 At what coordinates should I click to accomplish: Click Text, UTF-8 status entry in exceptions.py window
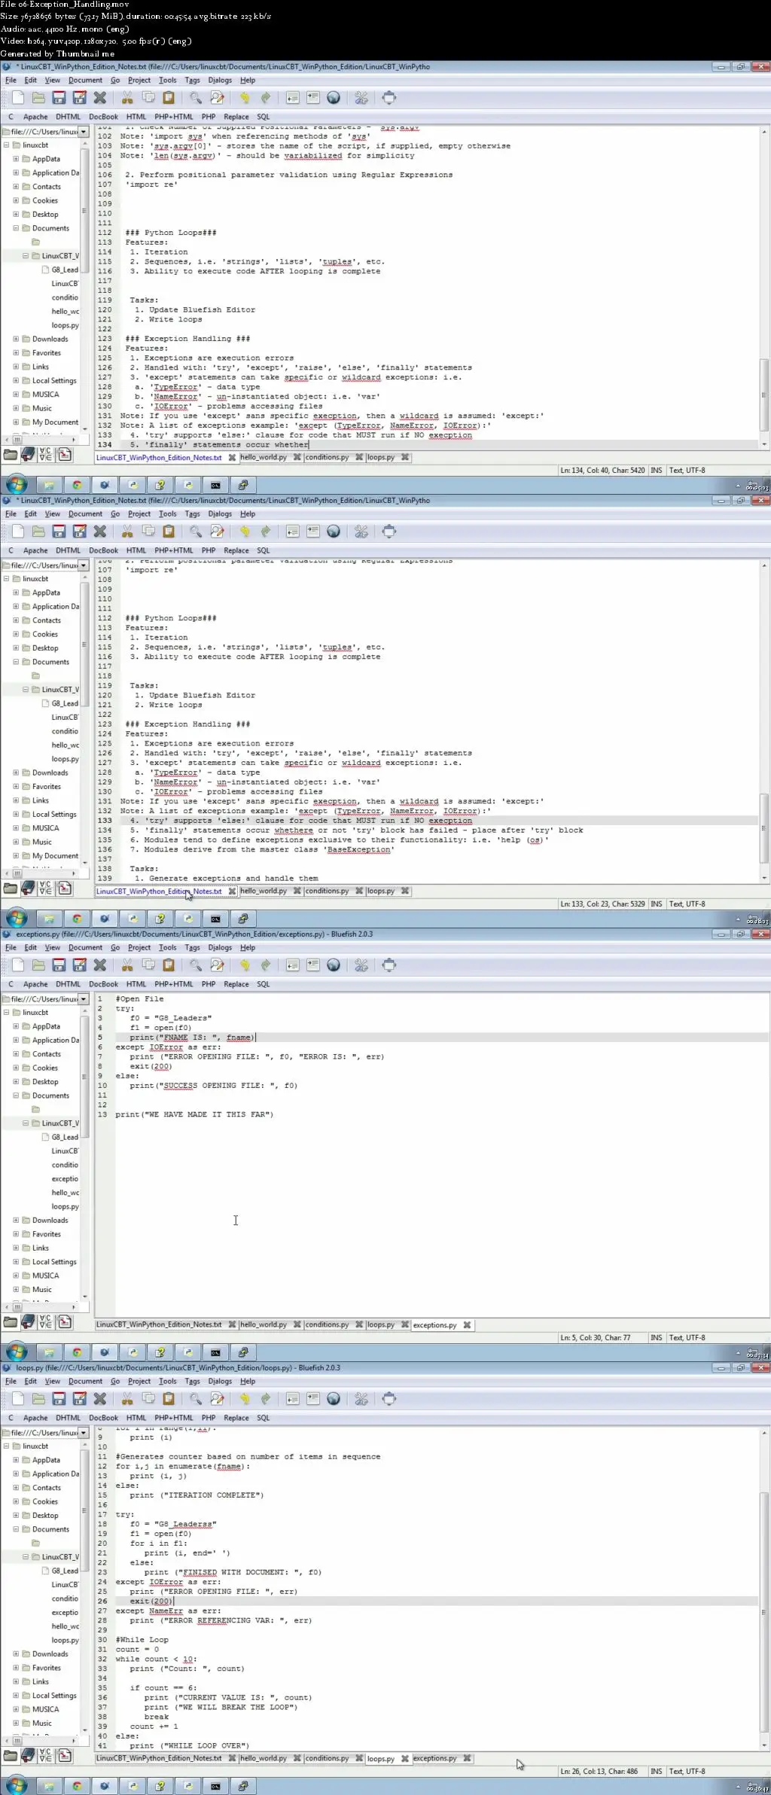(x=687, y=1337)
